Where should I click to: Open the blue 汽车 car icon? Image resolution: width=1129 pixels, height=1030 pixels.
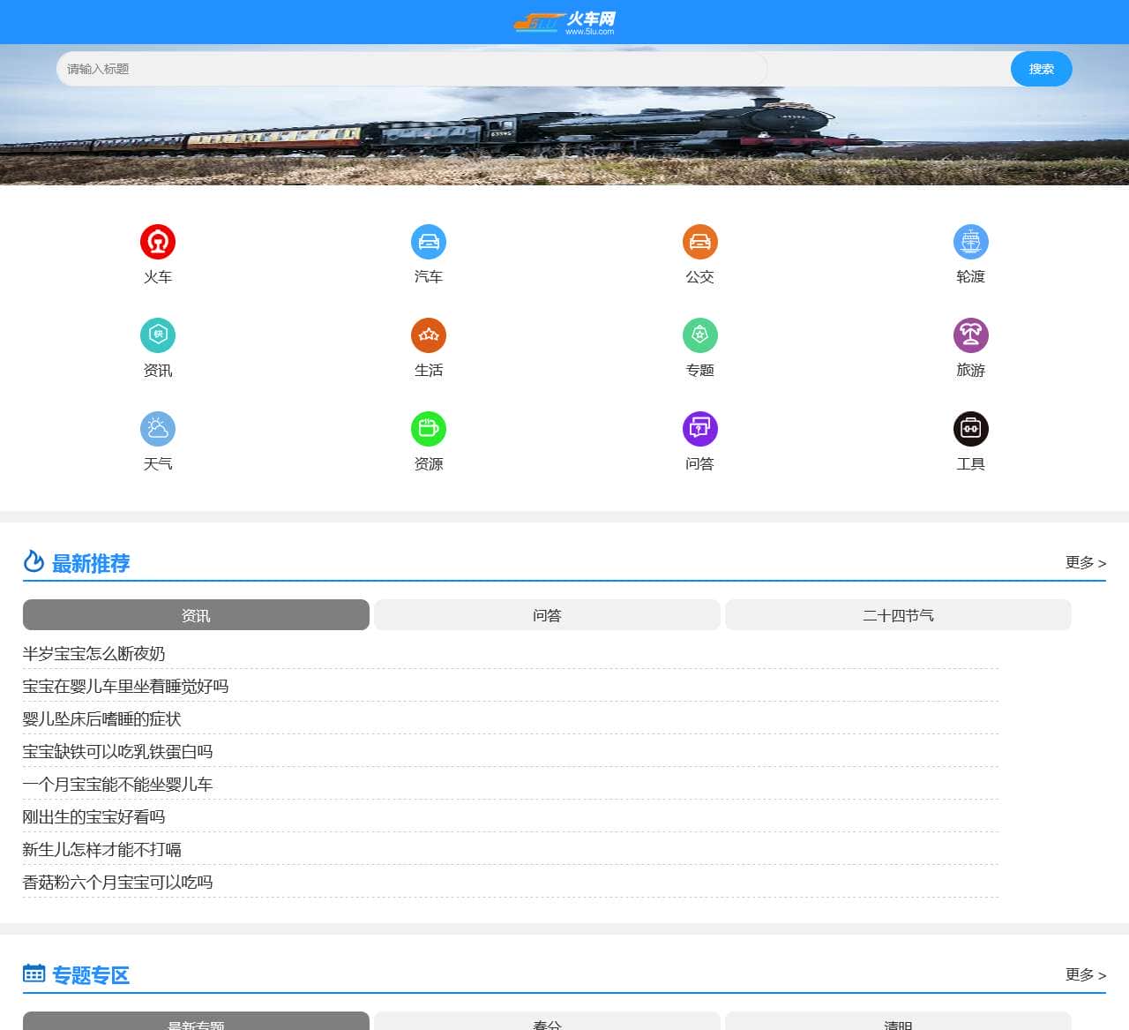[429, 242]
